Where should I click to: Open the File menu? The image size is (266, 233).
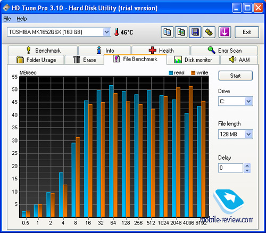(x=7, y=19)
